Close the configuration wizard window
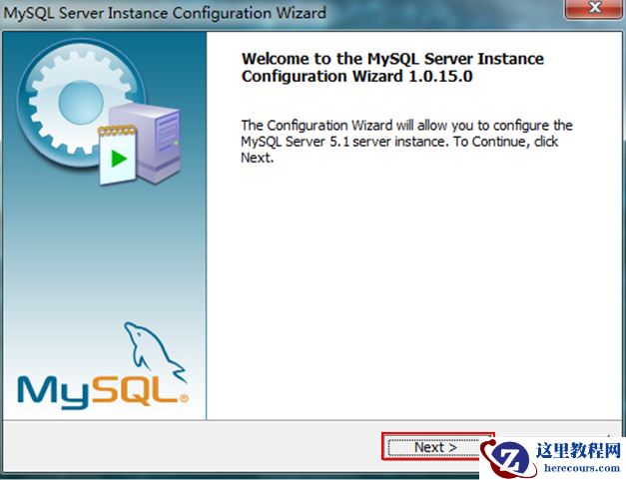Viewport: 626px width, 480px height. (x=594, y=8)
